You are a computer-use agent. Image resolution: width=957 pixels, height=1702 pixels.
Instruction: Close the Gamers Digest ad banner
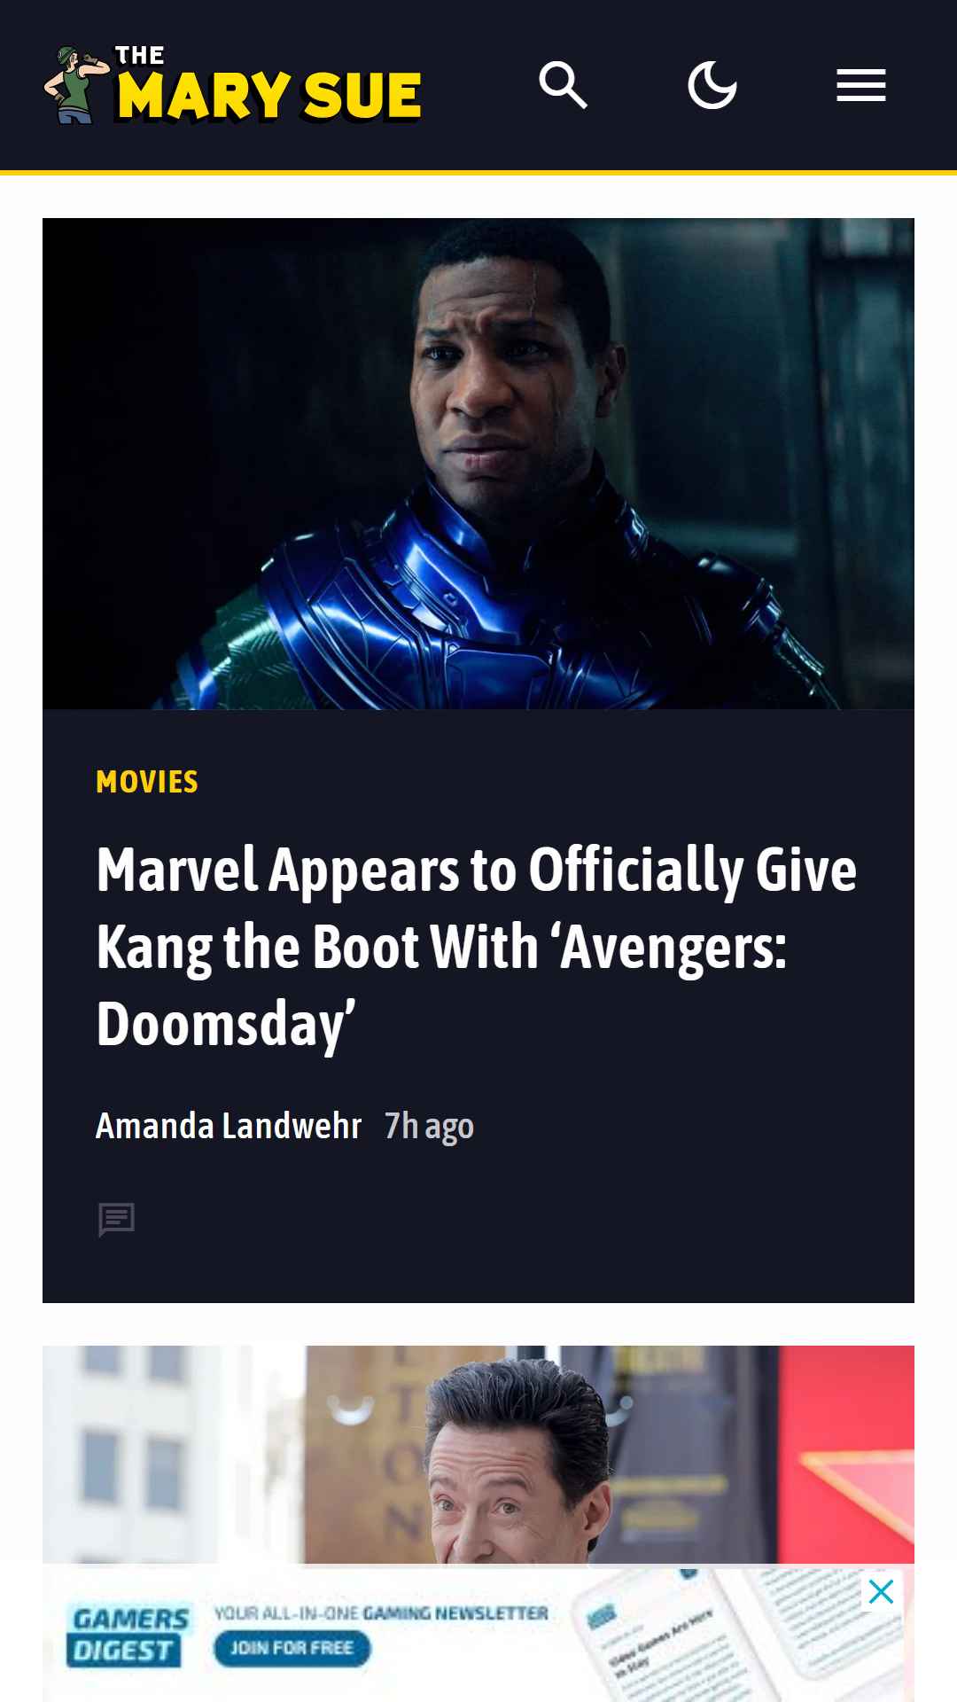[881, 1591]
